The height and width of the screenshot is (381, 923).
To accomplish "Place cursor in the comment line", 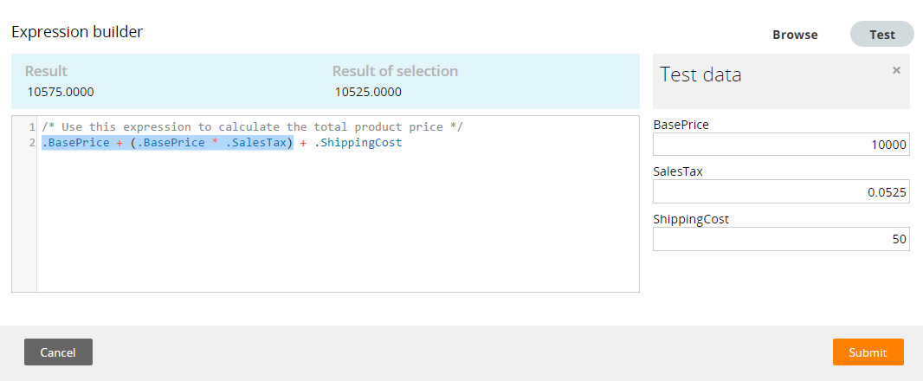I will pos(253,126).
